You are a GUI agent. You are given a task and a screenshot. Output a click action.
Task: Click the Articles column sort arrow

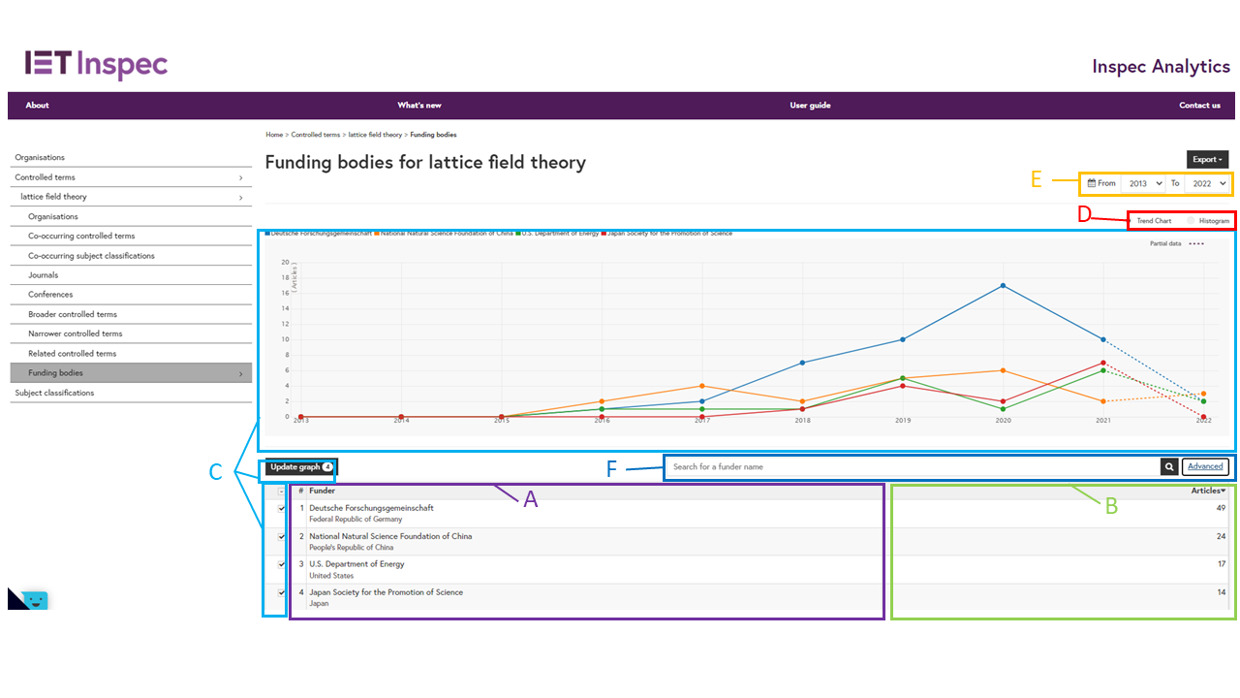click(x=1224, y=491)
